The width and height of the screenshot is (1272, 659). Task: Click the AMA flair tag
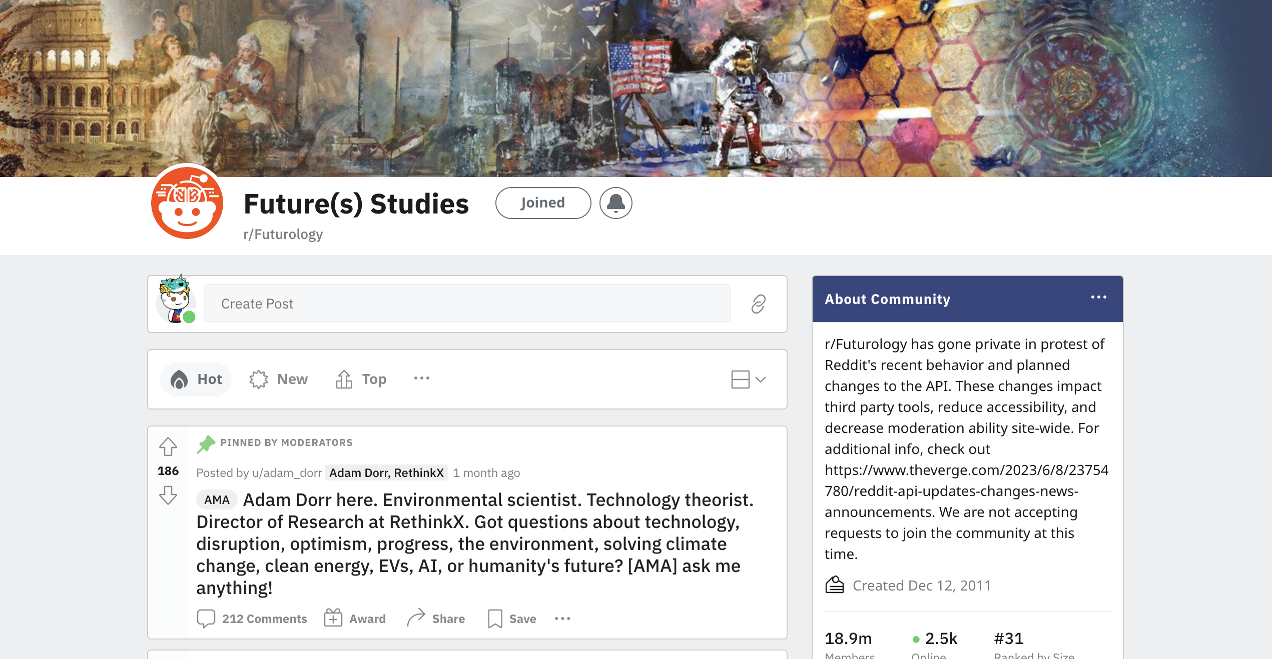[217, 499]
